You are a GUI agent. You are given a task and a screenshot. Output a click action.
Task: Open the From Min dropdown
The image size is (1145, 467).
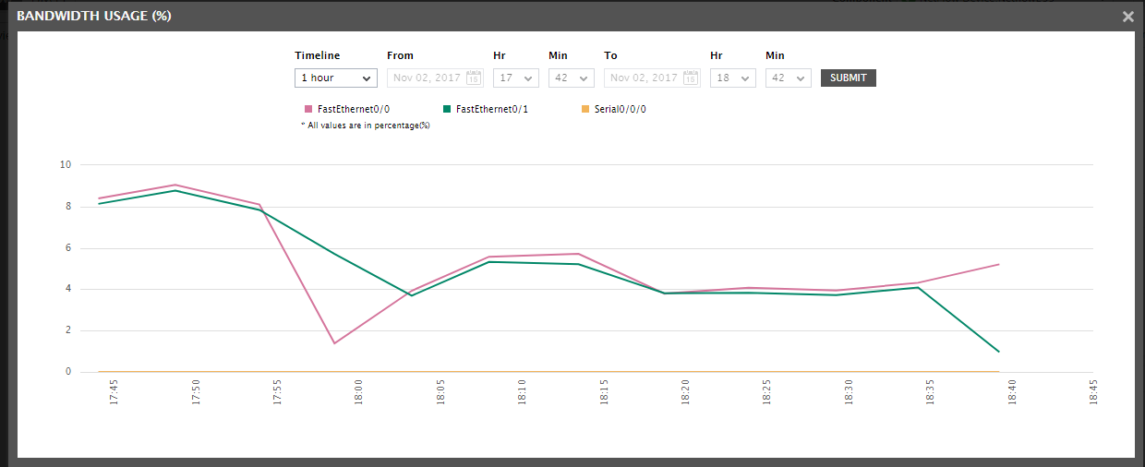pyautogui.click(x=572, y=78)
